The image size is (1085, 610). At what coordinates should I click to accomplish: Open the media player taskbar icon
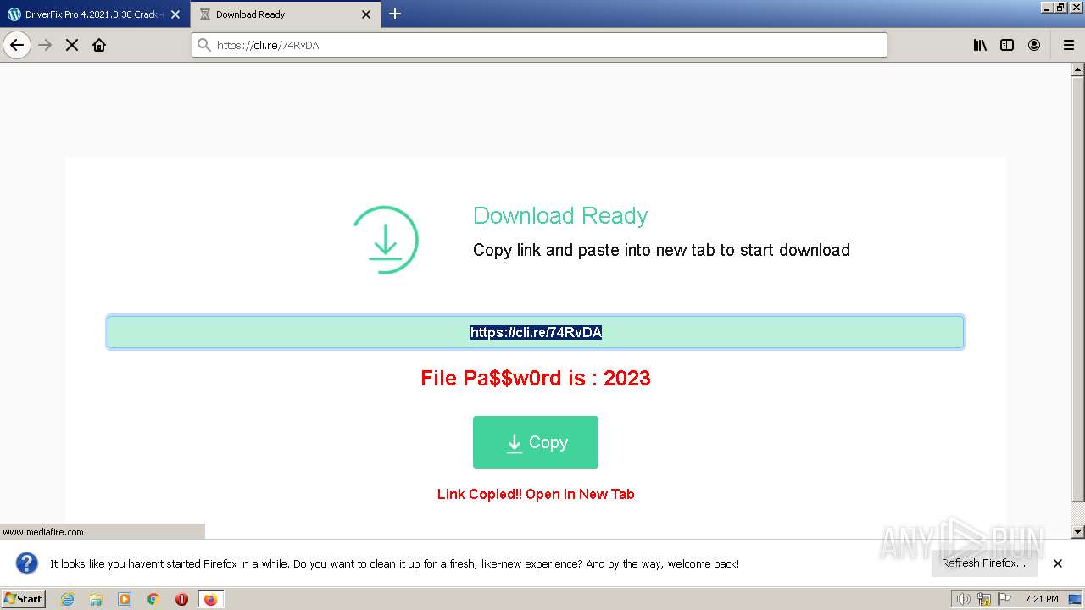pyautogui.click(x=125, y=599)
